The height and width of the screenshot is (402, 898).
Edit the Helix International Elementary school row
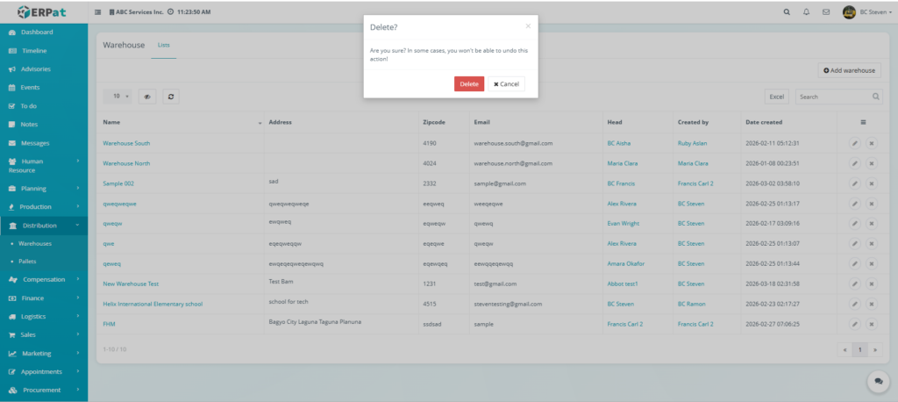[x=855, y=304]
